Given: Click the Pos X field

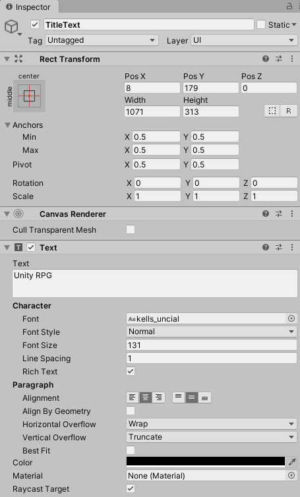Looking at the screenshot, I should 152,88.
